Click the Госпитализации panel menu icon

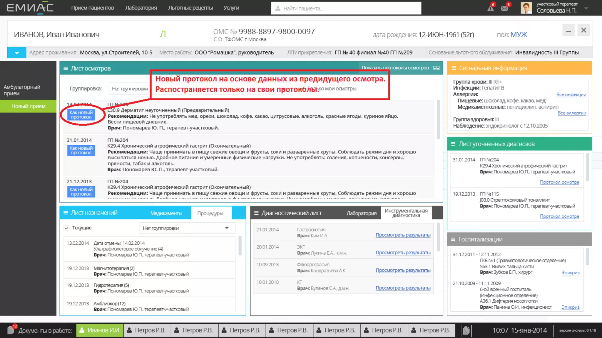click(453, 239)
